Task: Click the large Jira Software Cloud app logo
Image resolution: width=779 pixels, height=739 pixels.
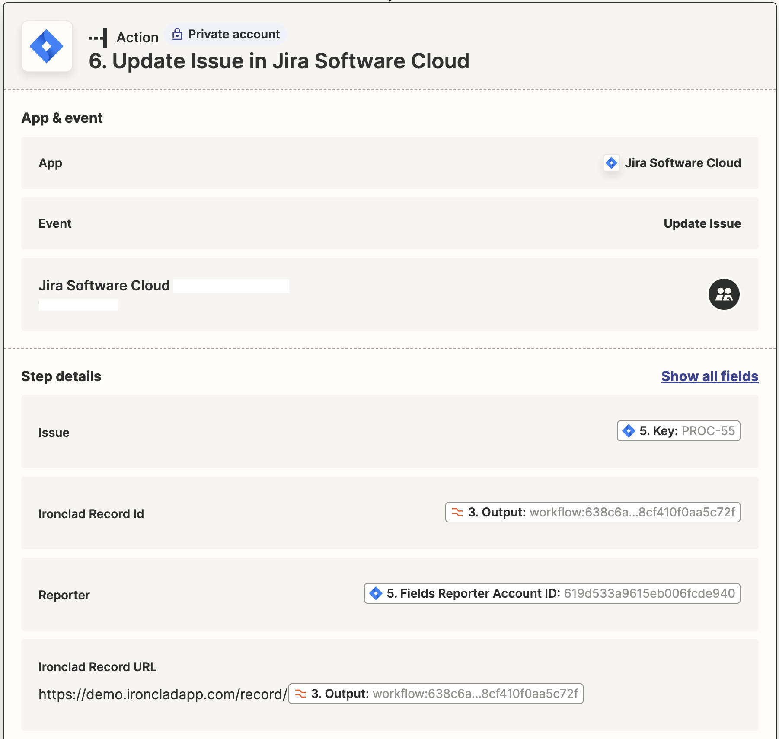Action: click(47, 46)
